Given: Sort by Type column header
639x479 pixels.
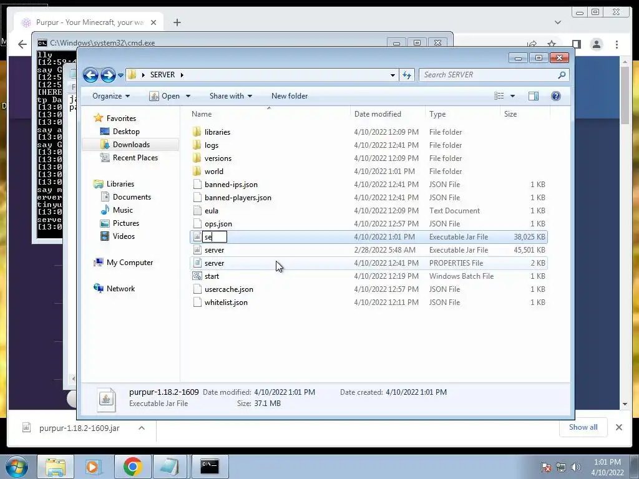Looking at the screenshot, I should pyautogui.click(x=437, y=114).
